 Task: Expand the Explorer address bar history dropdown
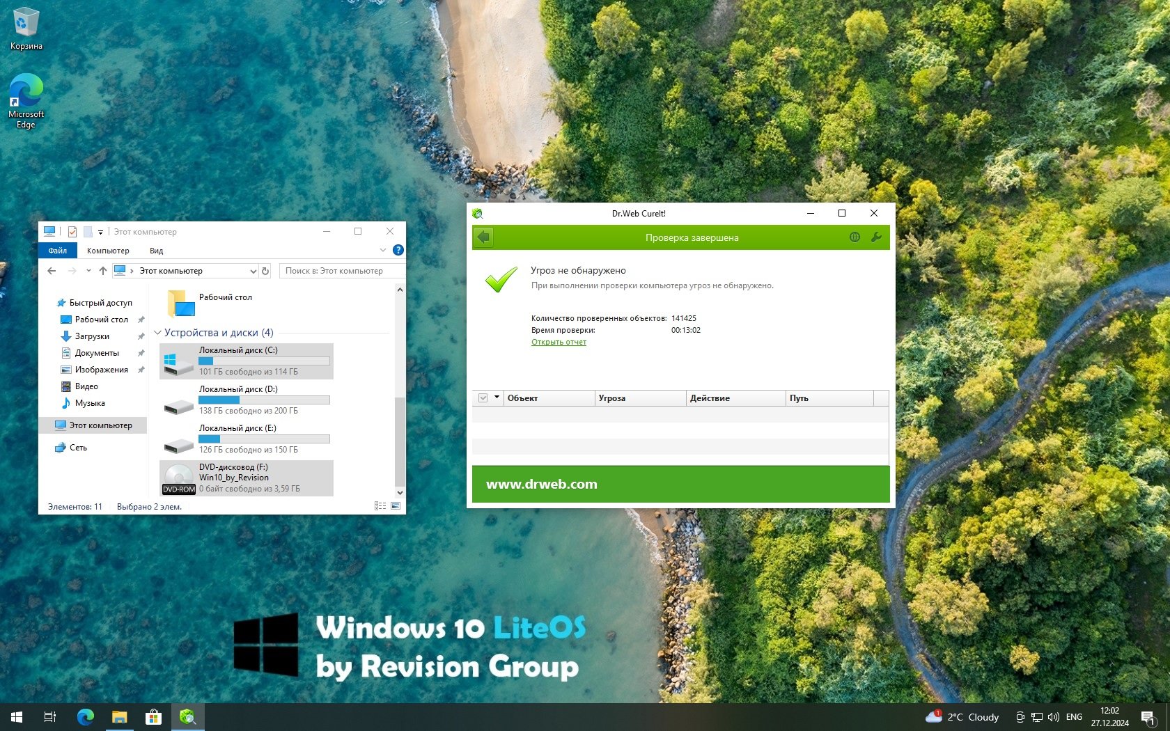tap(253, 271)
